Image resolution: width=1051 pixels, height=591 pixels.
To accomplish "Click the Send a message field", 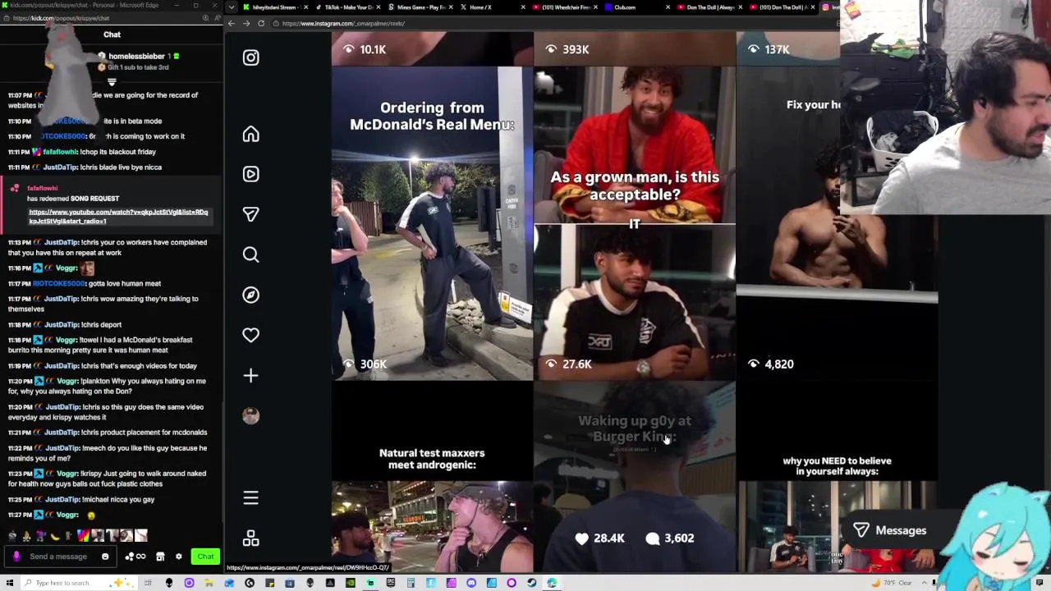I will click(x=58, y=557).
